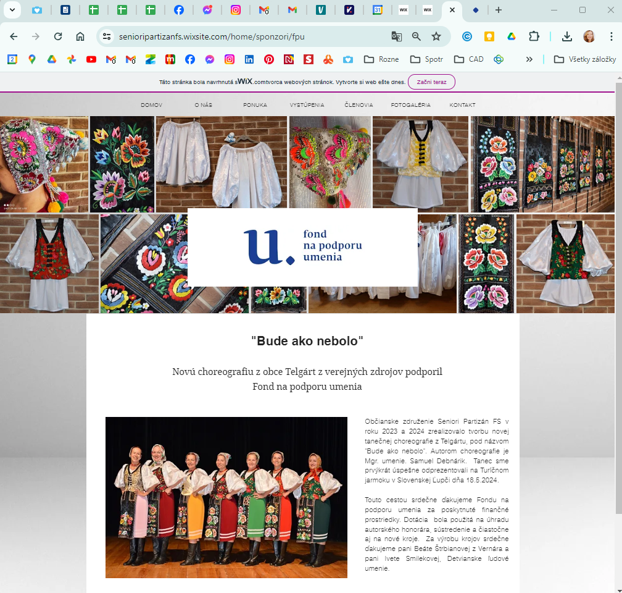Open the downloads icon in toolbar
The height and width of the screenshot is (593, 622).
566,36
